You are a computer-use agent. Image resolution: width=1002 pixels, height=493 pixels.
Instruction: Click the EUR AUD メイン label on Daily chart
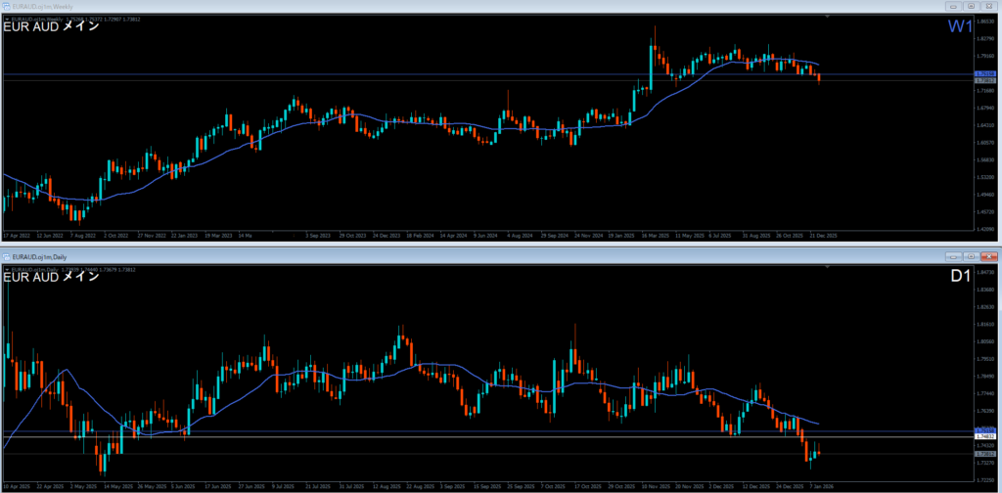coord(51,276)
